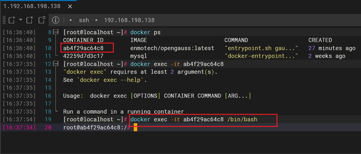Click line number 18 in the gutter
361x154 pixels.
[48, 112]
